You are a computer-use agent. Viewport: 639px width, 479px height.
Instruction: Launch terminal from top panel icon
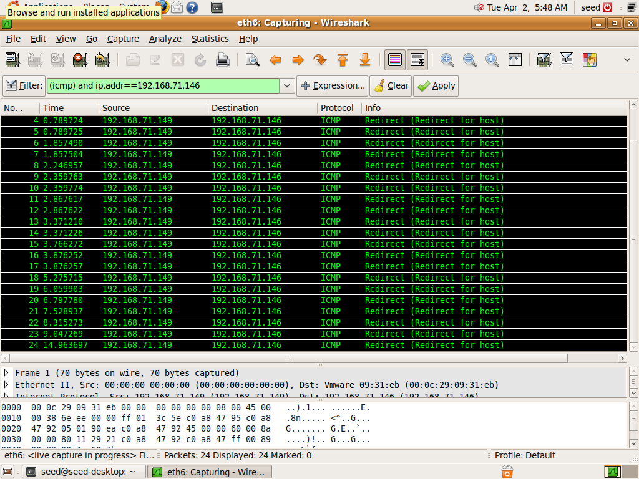tap(217, 7)
